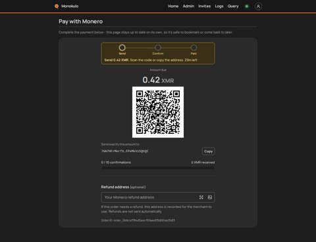
Task: Click the Confirm step circle
Action: (158, 48)
